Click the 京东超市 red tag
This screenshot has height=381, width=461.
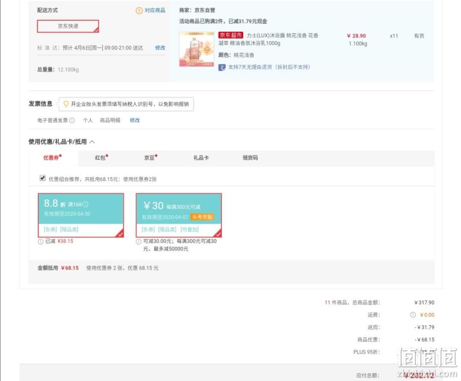coord(230,35)
